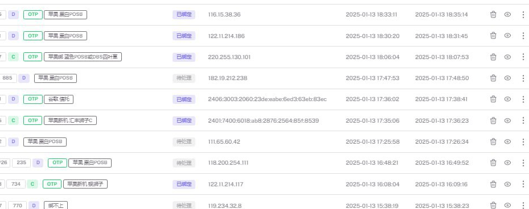Delete the 119.234.32.8 entry
Image resolution: width=529 pixels, height=209 pixels.
click(493, 205)
